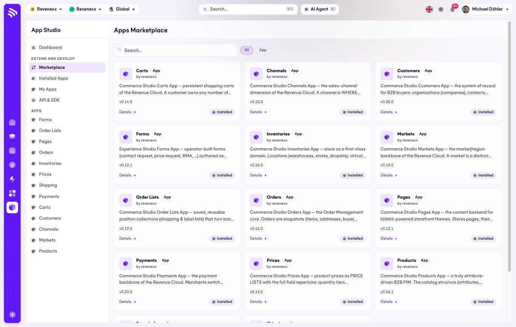Open the second Revenexx dropdown with green dot
The image size is (516, 327).
[85, 9]
